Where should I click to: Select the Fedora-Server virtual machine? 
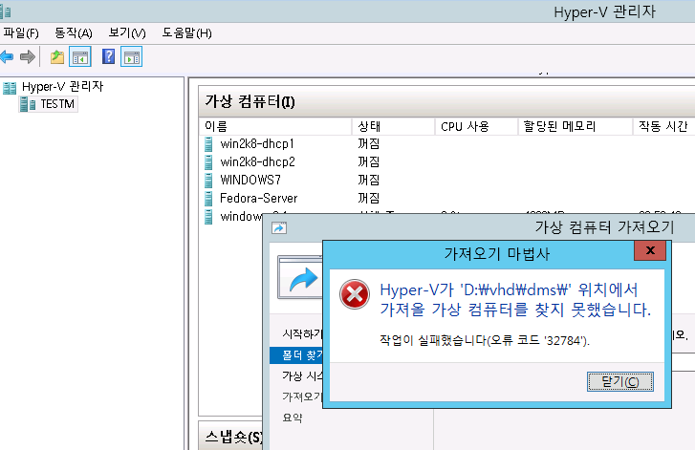pyautogui.click(x=258, y=199)
